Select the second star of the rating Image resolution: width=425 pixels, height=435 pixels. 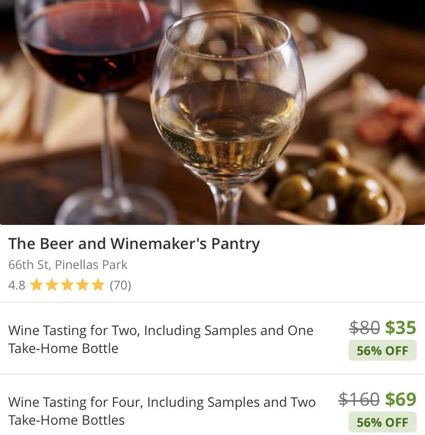(52, 284)
